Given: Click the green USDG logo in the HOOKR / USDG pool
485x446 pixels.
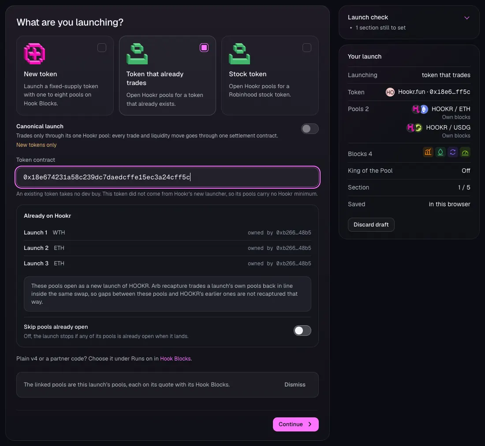Looking at the screenshot, I should tap(418, 128).
